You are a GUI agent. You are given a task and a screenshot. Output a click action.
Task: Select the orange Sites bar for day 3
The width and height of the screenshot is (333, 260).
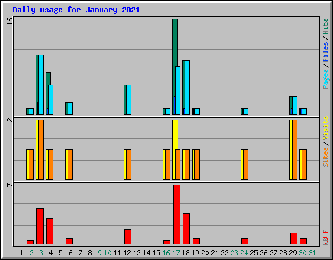pyautogui.click(x=41, y=149)
